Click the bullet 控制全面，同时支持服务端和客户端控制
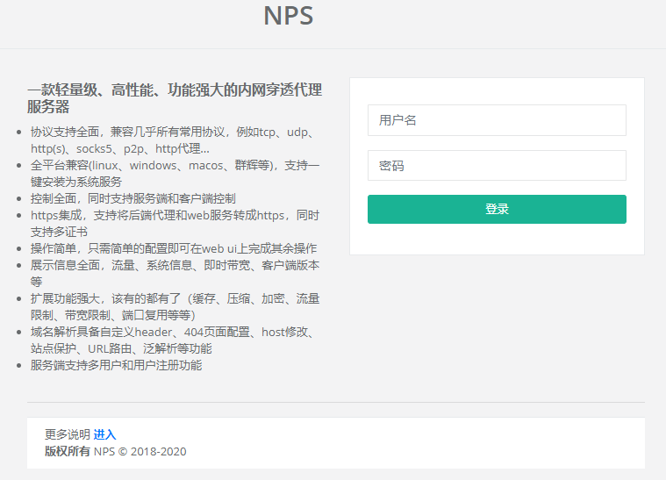 (133, 199)
